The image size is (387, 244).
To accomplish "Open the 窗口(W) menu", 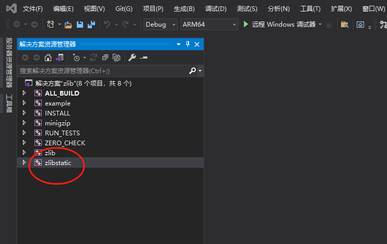I will tap(373, 9).
